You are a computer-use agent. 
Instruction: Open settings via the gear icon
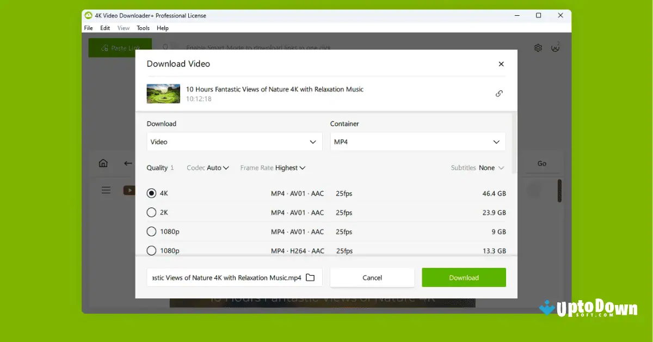[x=538, y=48]
